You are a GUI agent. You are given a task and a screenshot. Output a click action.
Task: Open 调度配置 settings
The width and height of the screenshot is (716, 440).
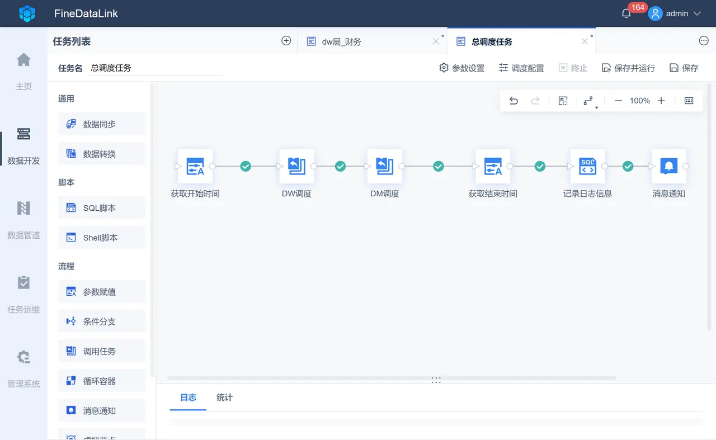click(521, 68)
